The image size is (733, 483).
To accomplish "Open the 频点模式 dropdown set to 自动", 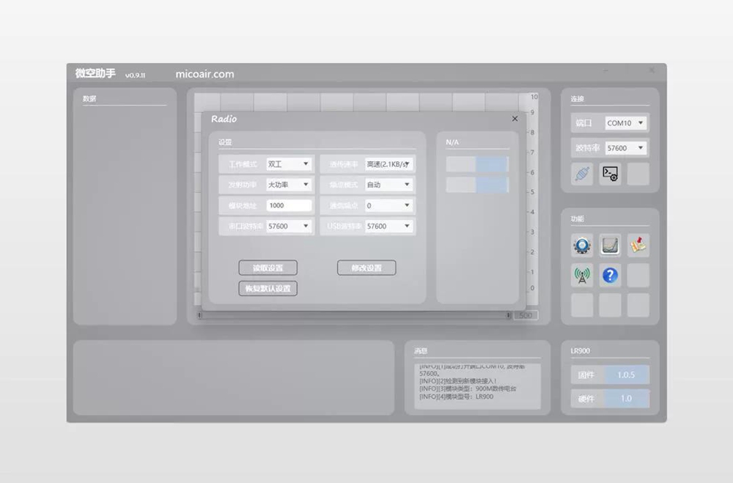I will coord(389,185).
